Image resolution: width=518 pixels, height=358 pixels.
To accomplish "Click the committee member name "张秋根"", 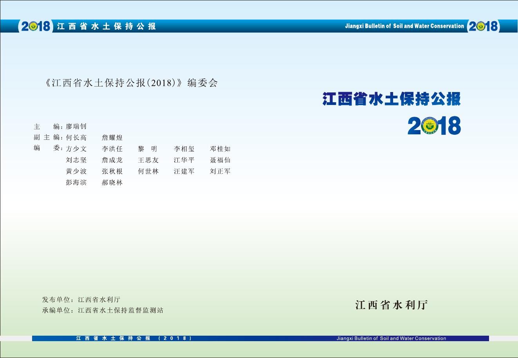I will pos(112,171).
